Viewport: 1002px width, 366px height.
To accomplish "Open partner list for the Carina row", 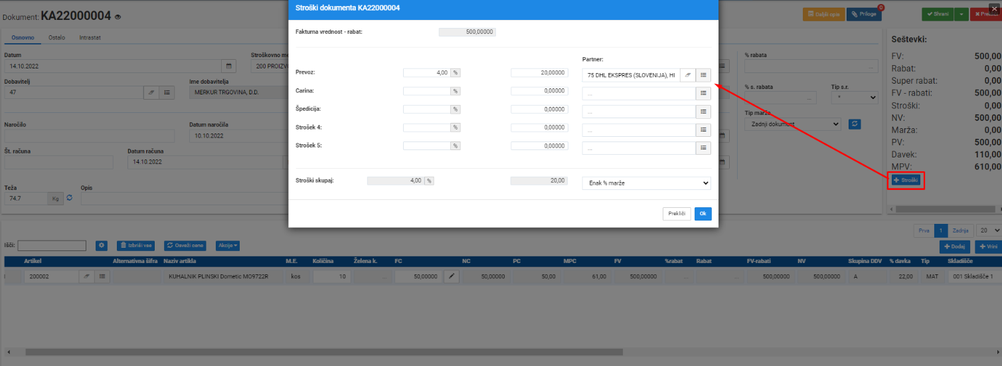I will (x=703, y=94).
